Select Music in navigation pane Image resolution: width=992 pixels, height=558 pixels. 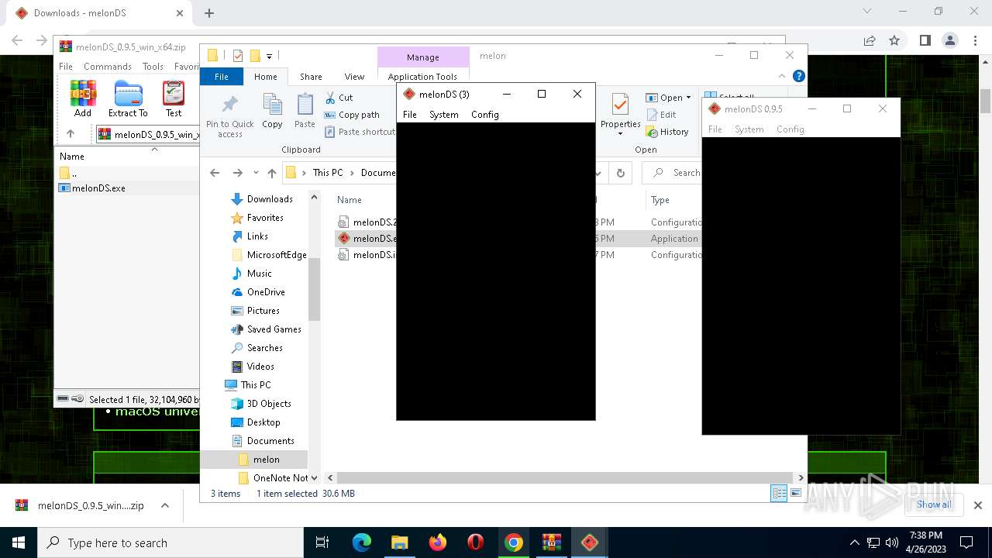(259, 274)
